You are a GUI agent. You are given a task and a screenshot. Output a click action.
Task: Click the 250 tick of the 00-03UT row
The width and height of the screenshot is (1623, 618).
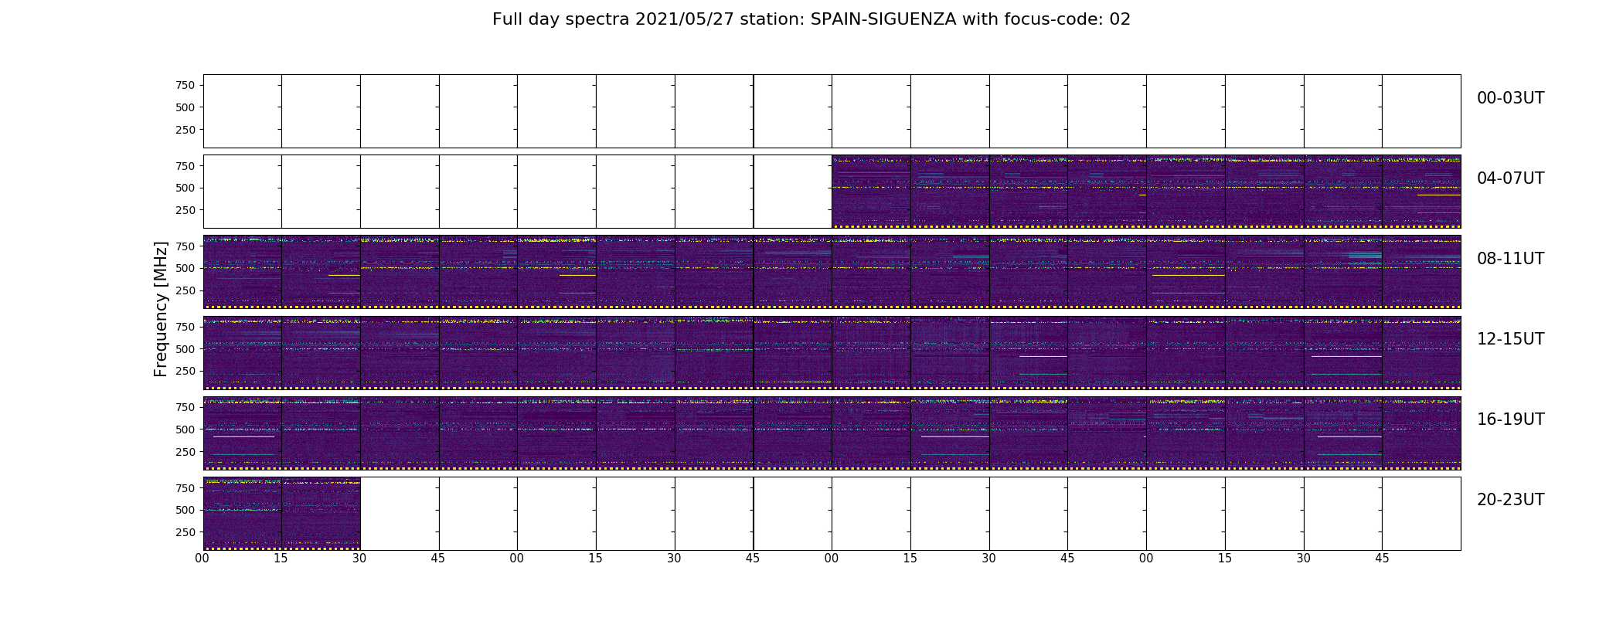click(x=185, y=130)
